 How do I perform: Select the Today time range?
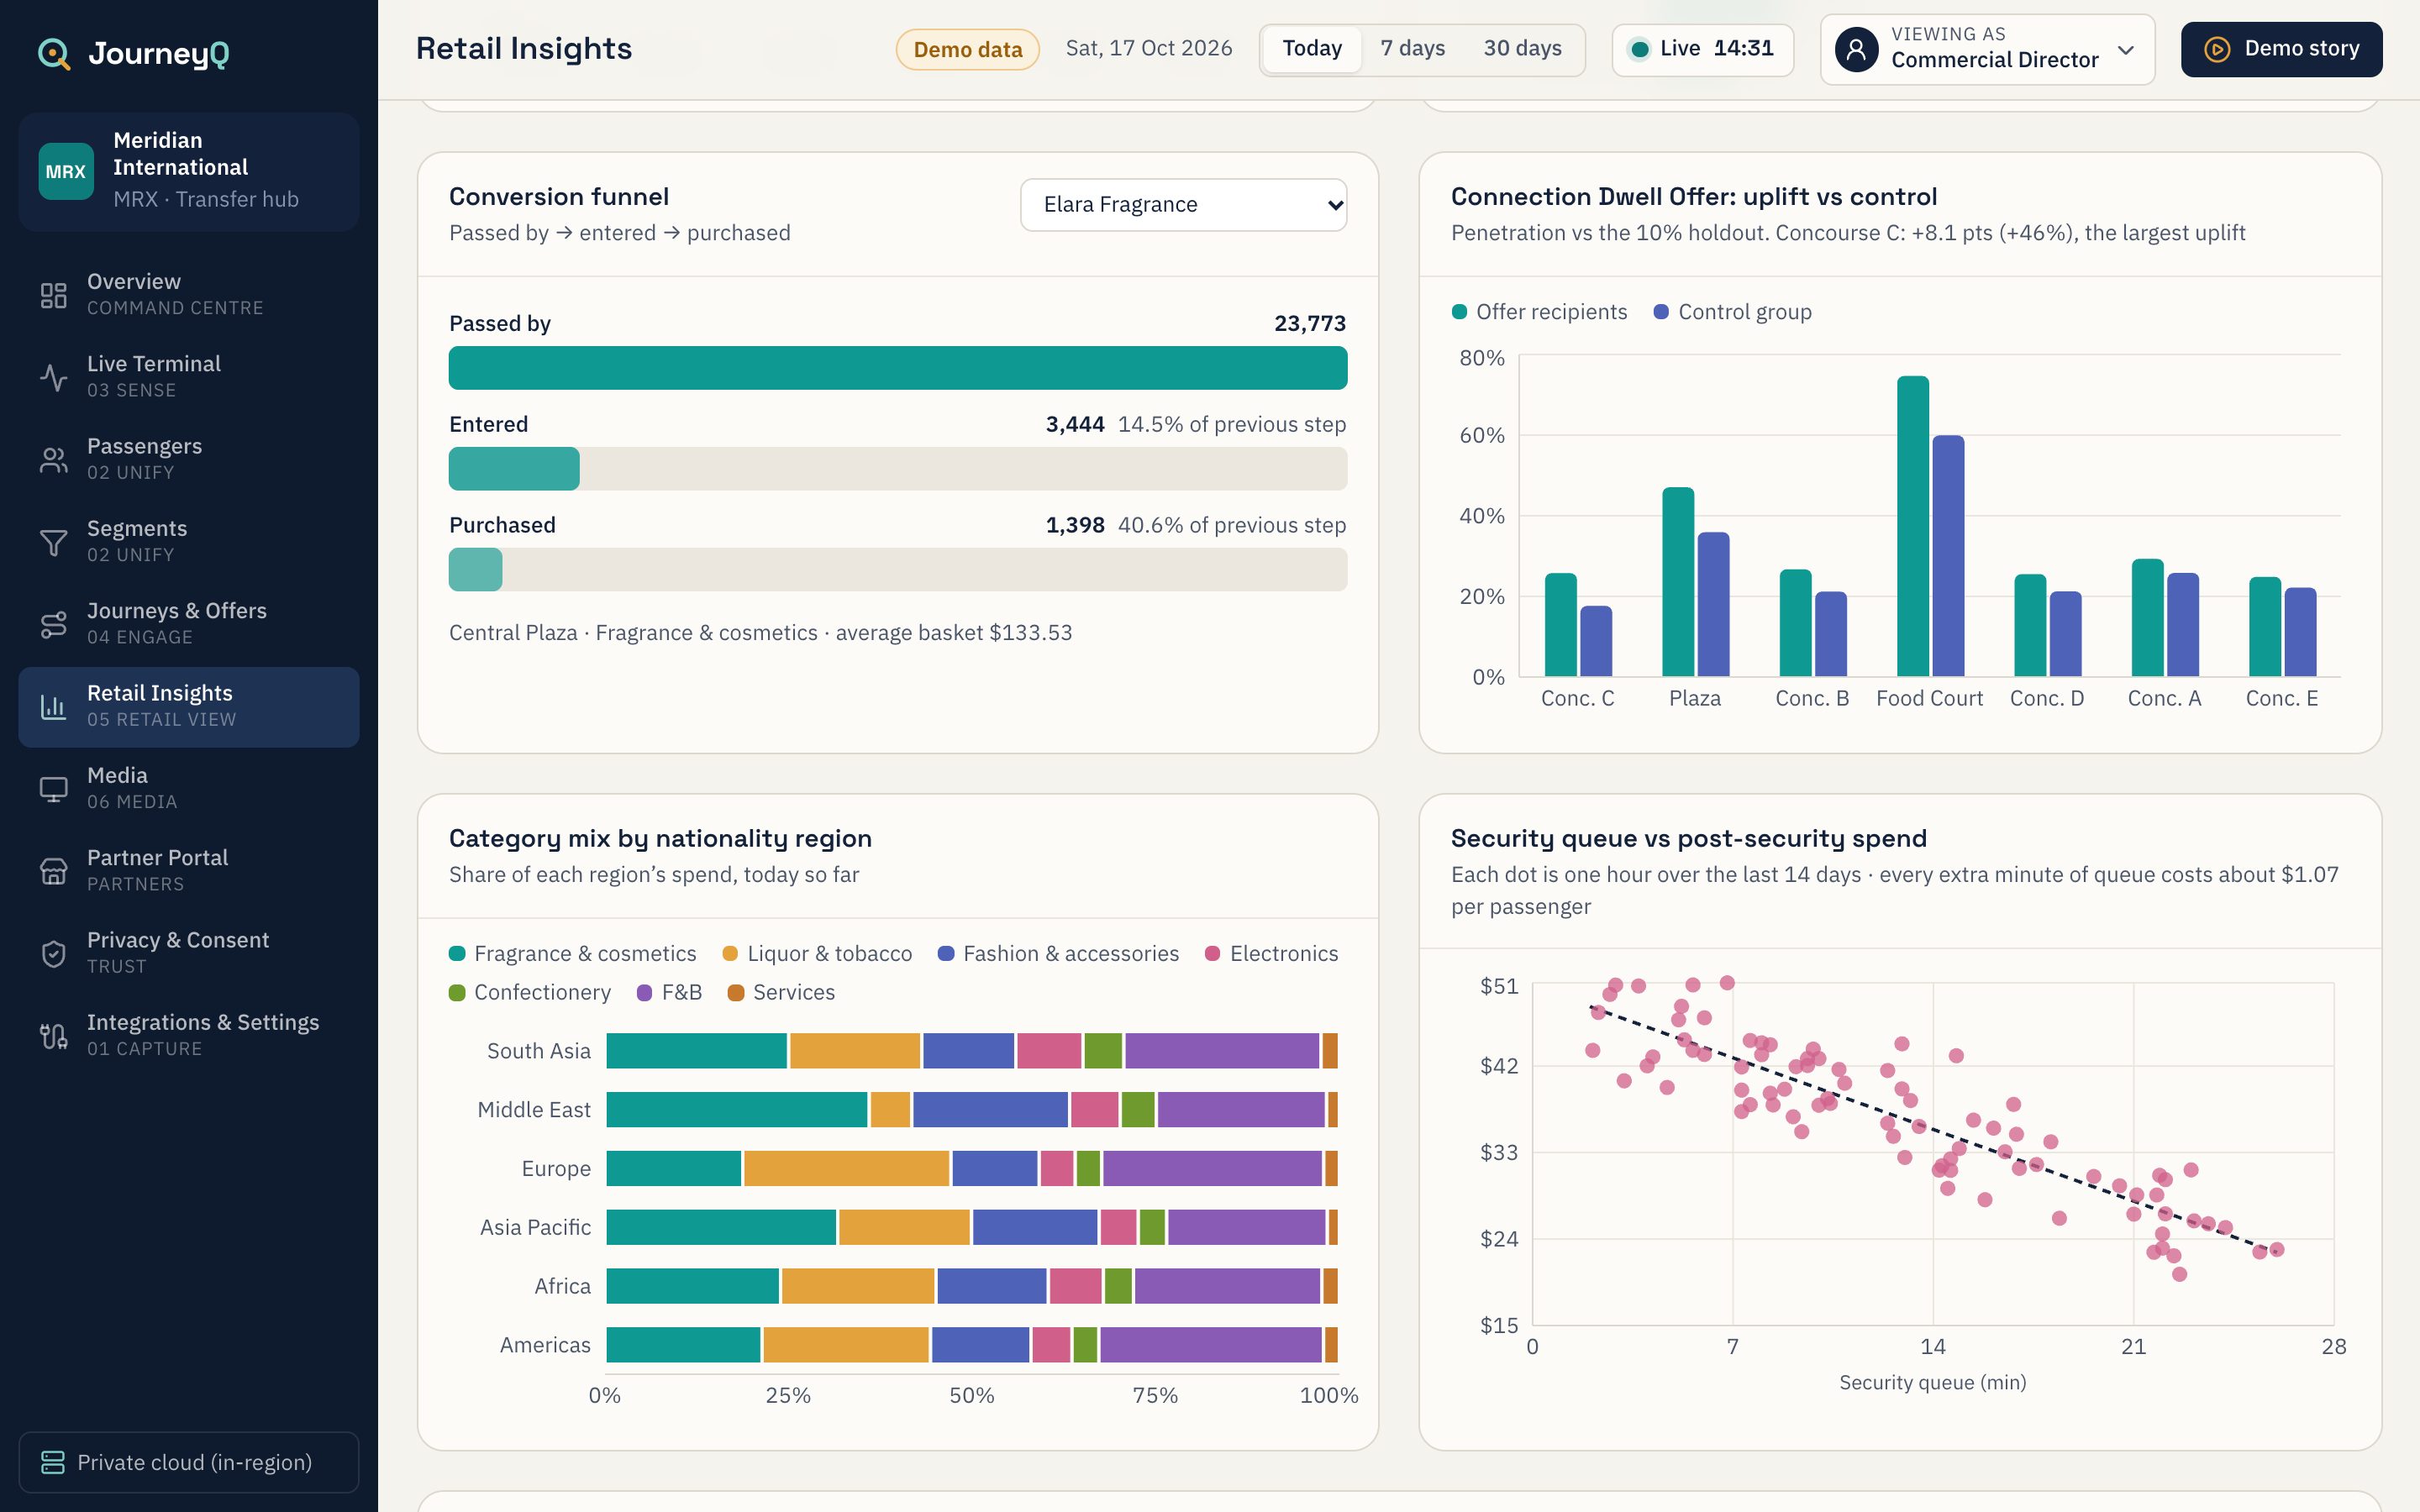1312,49
